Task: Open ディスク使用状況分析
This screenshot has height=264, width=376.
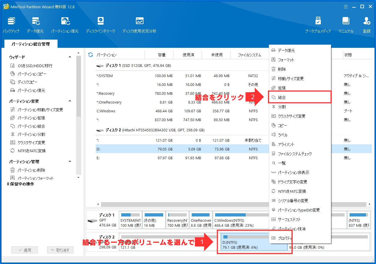Action: 139,25
